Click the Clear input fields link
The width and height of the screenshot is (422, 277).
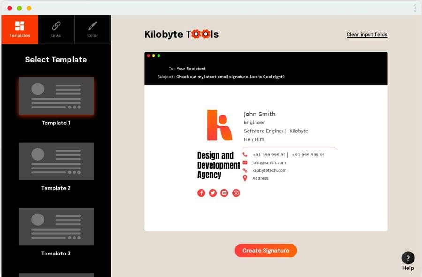click(367, 34)
